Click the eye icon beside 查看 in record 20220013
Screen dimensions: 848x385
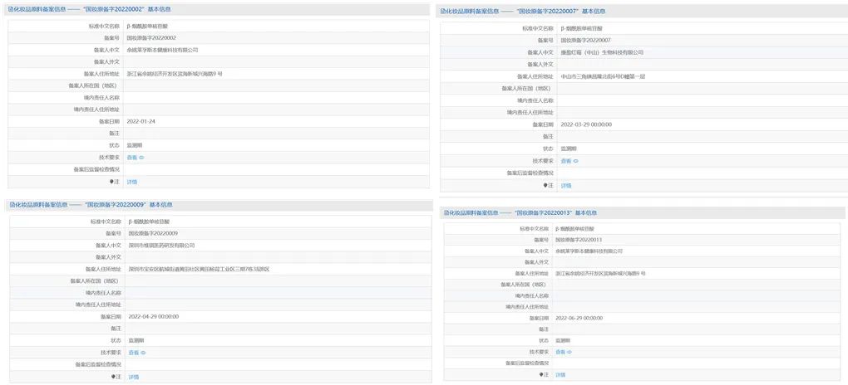pos(571,352)
